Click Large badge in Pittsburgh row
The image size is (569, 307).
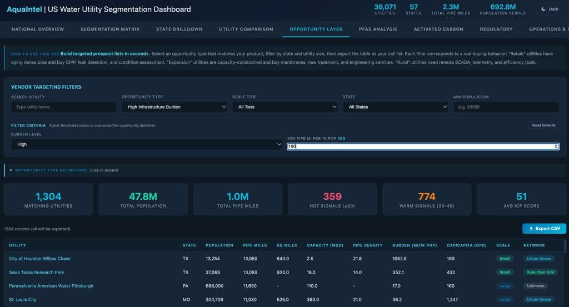click(505, 286)
